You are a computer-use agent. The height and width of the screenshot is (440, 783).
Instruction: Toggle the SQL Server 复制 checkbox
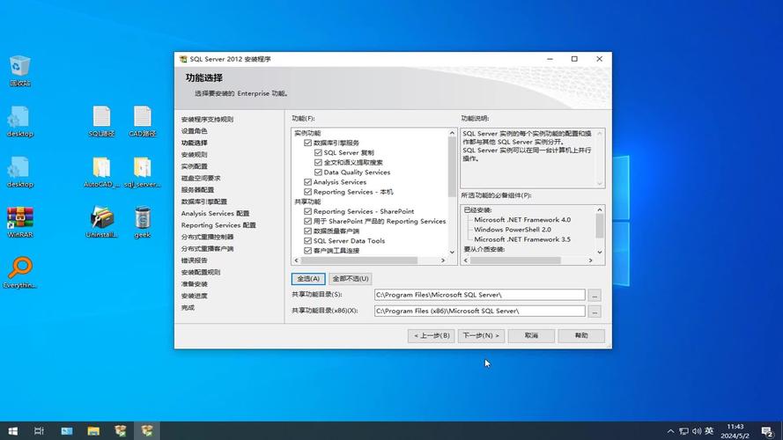pos(318,152)
